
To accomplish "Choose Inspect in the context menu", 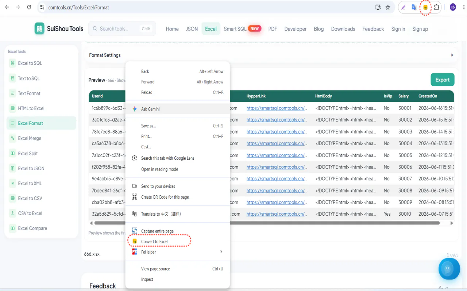I will point(178,279).
